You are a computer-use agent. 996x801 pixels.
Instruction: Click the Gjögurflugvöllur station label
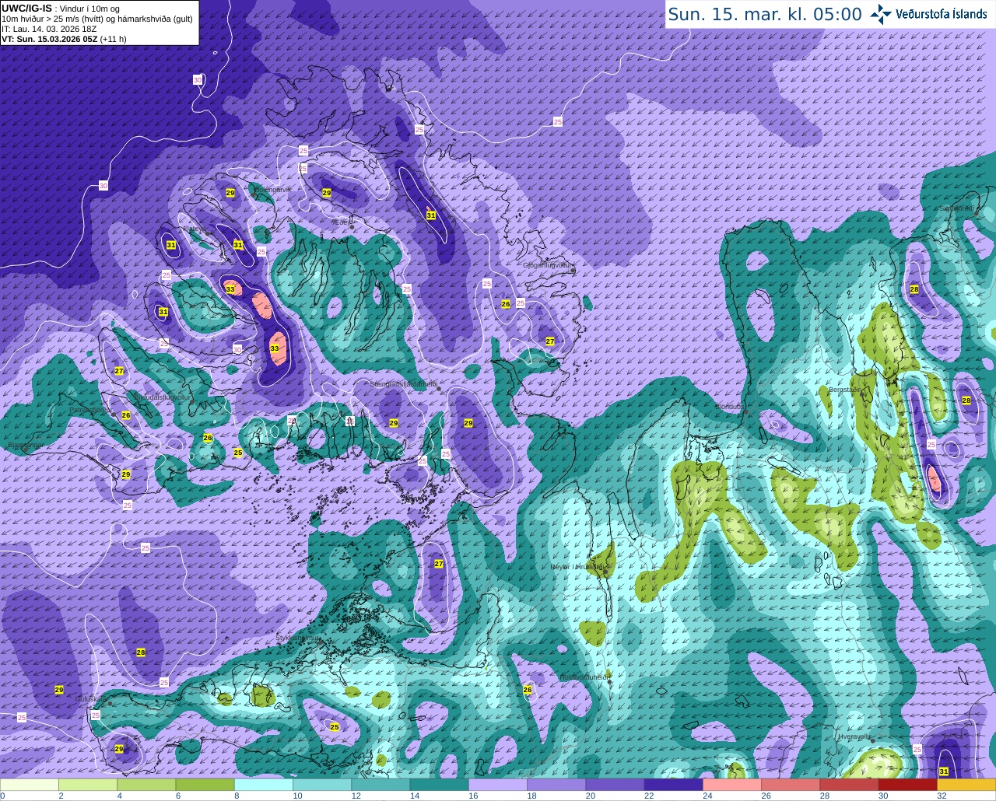tap(548, 265)
